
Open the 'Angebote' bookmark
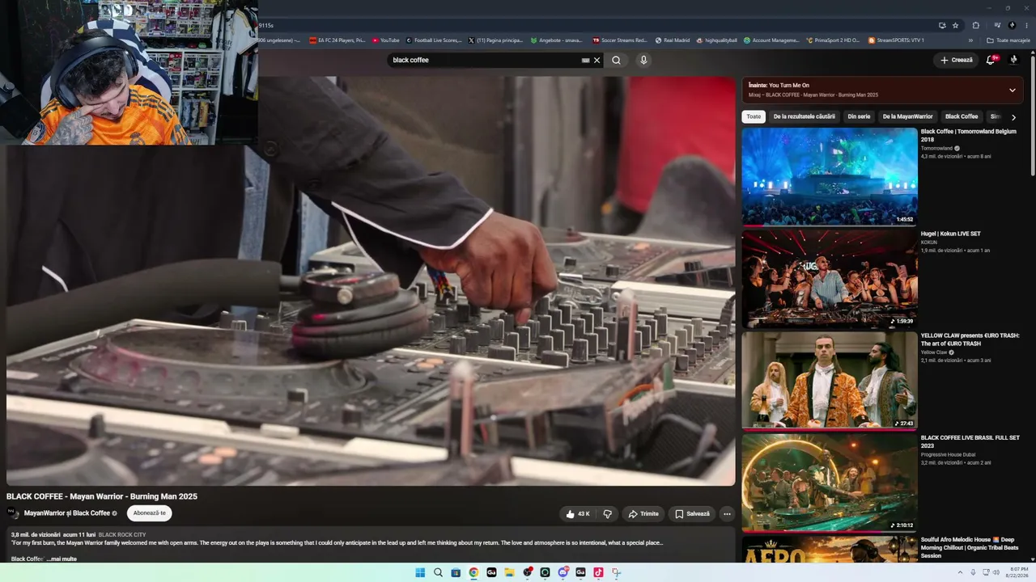click(x=556, y=40)
